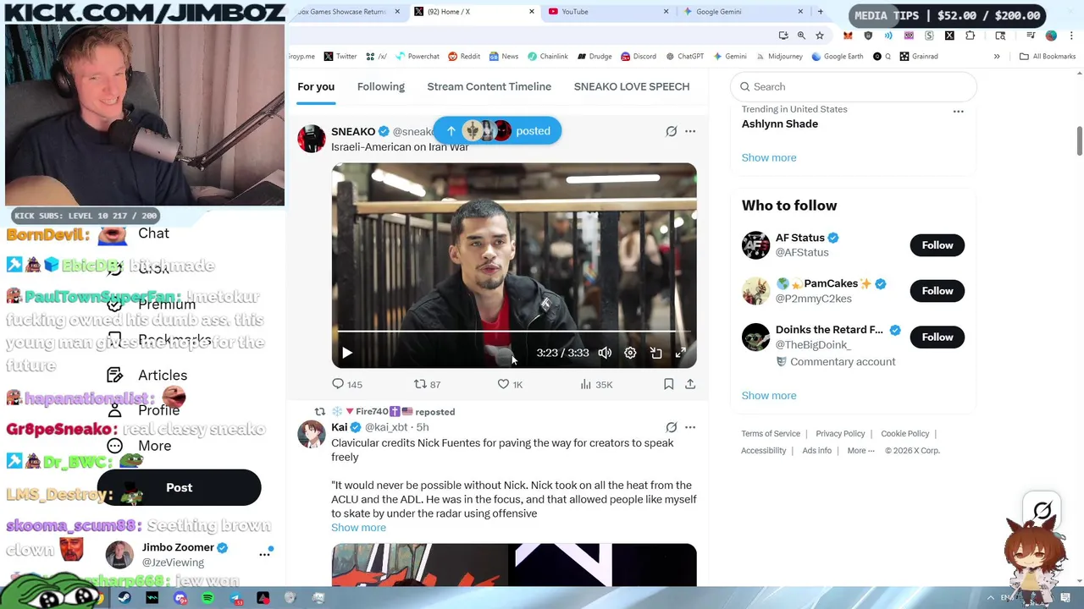Open video settings gear icon
This screenshot has width=1084, height=609.
630,353
